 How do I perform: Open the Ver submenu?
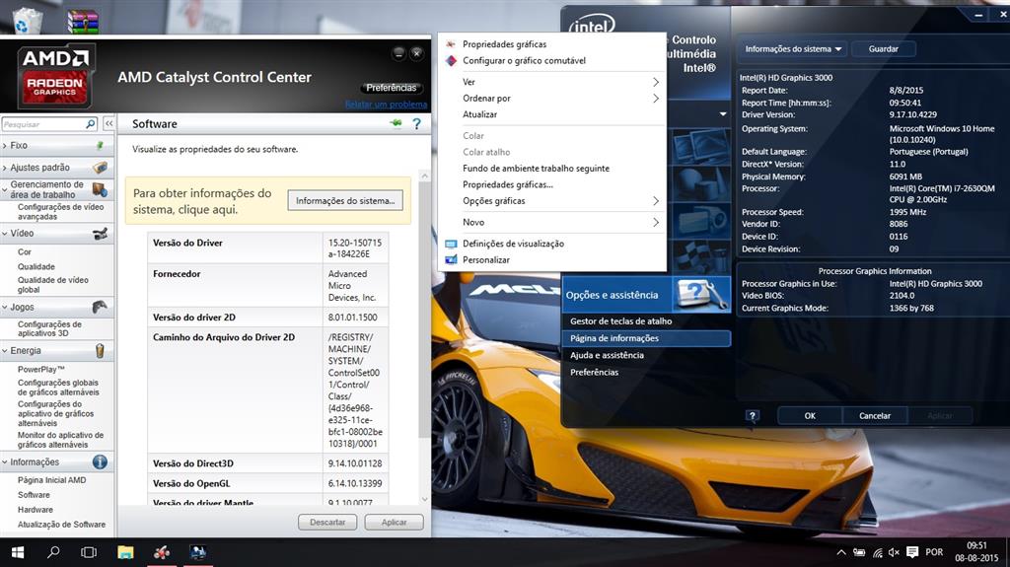click(552, 82)
